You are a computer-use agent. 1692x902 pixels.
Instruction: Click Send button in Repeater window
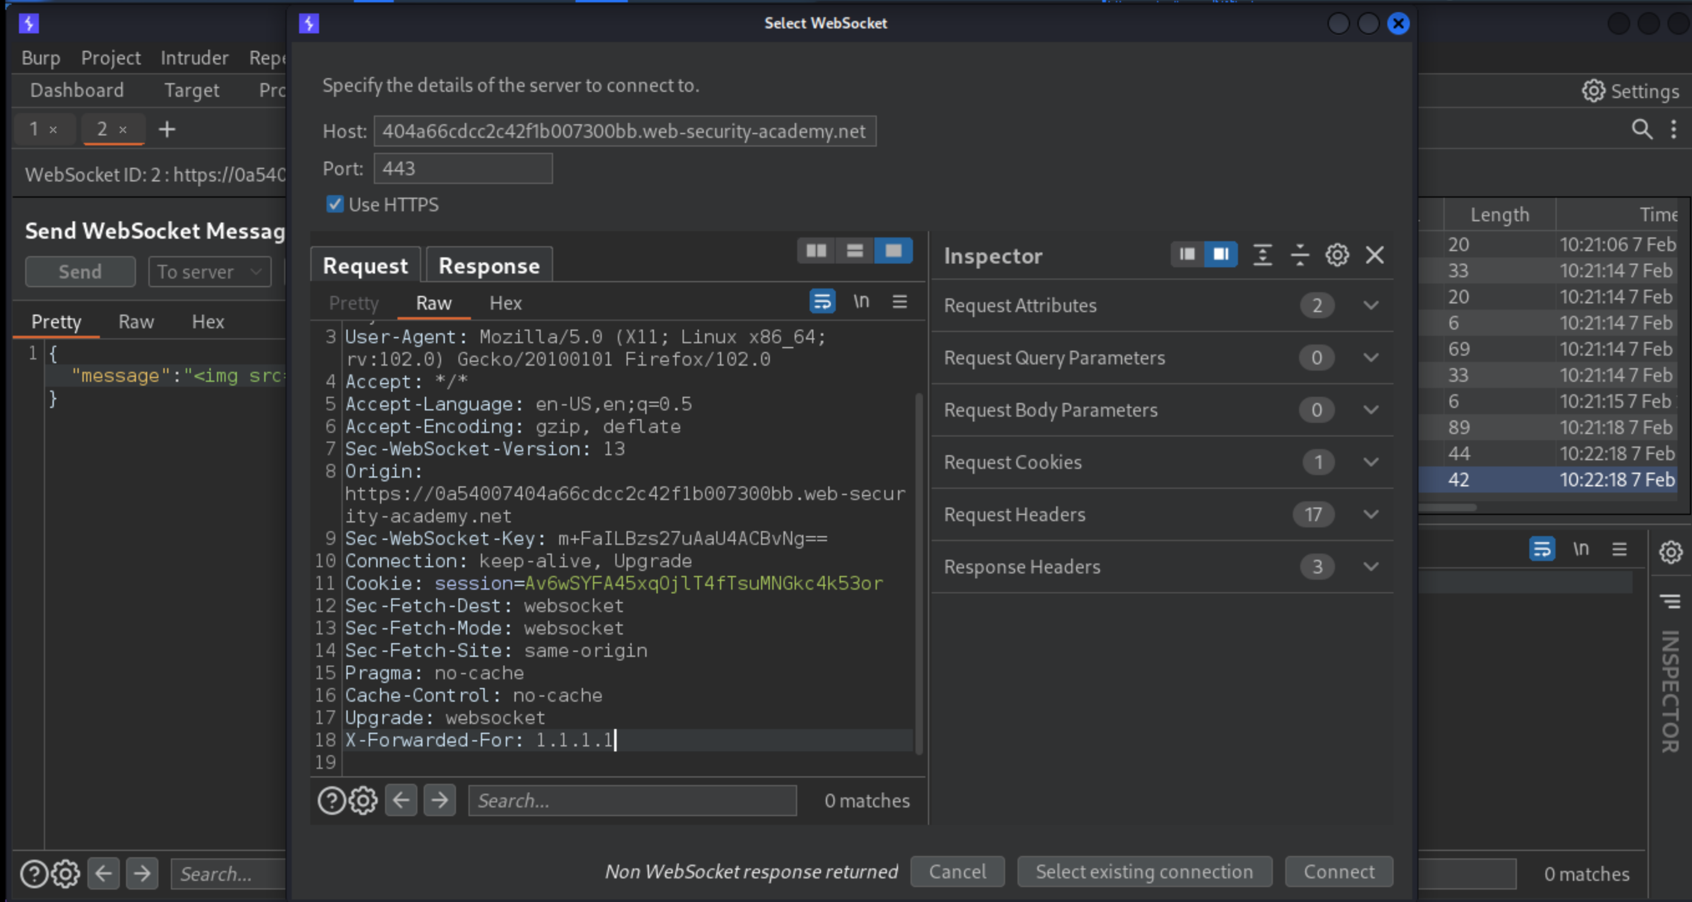pos(80,271)
